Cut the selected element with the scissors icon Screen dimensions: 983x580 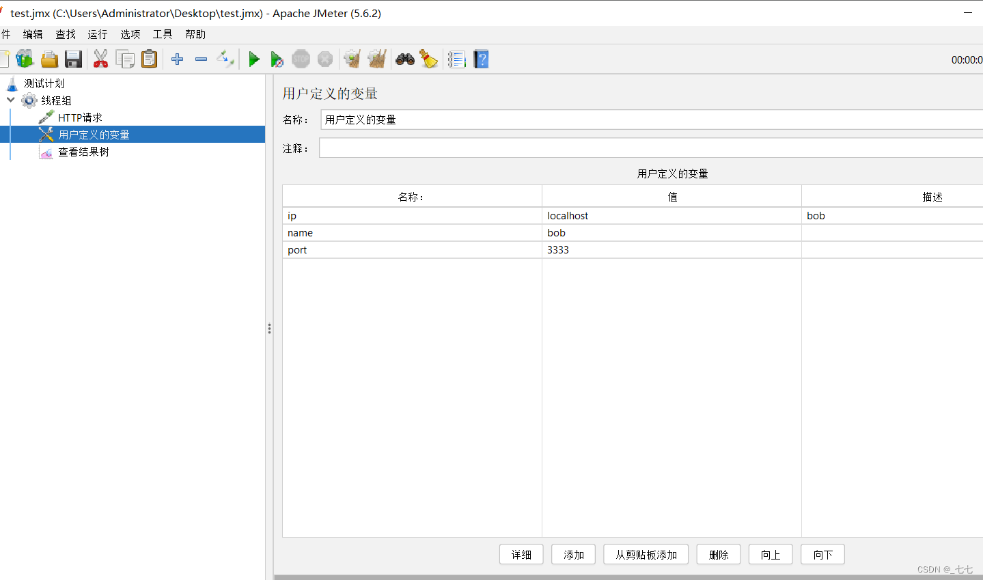click(101, 59)
